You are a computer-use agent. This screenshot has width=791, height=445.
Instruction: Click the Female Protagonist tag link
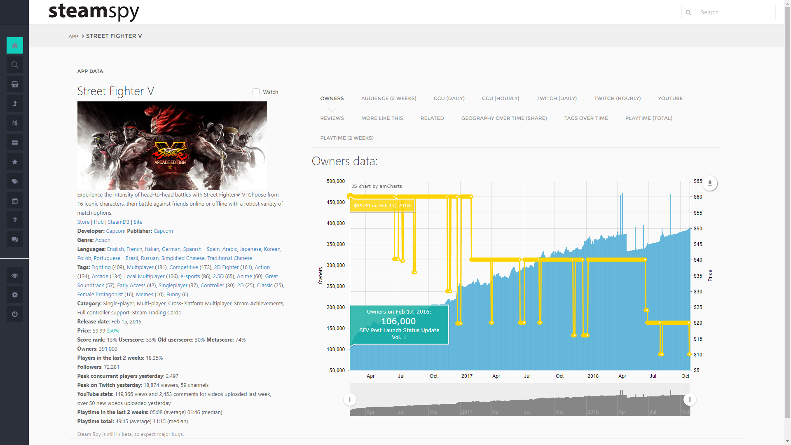[x=100, y=295]
